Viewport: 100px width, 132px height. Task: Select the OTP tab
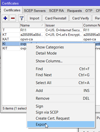point(89,11)
